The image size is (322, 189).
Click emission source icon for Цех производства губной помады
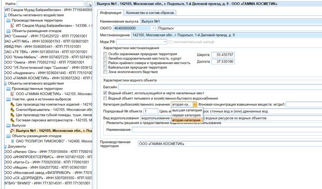(12, 115)
